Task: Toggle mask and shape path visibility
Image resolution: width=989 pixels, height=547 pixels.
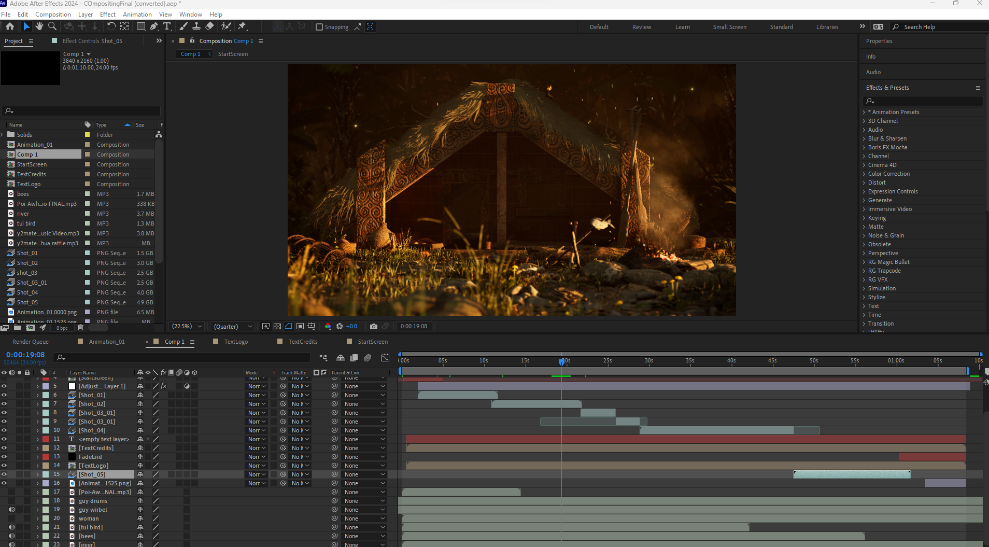Action: 289,326
